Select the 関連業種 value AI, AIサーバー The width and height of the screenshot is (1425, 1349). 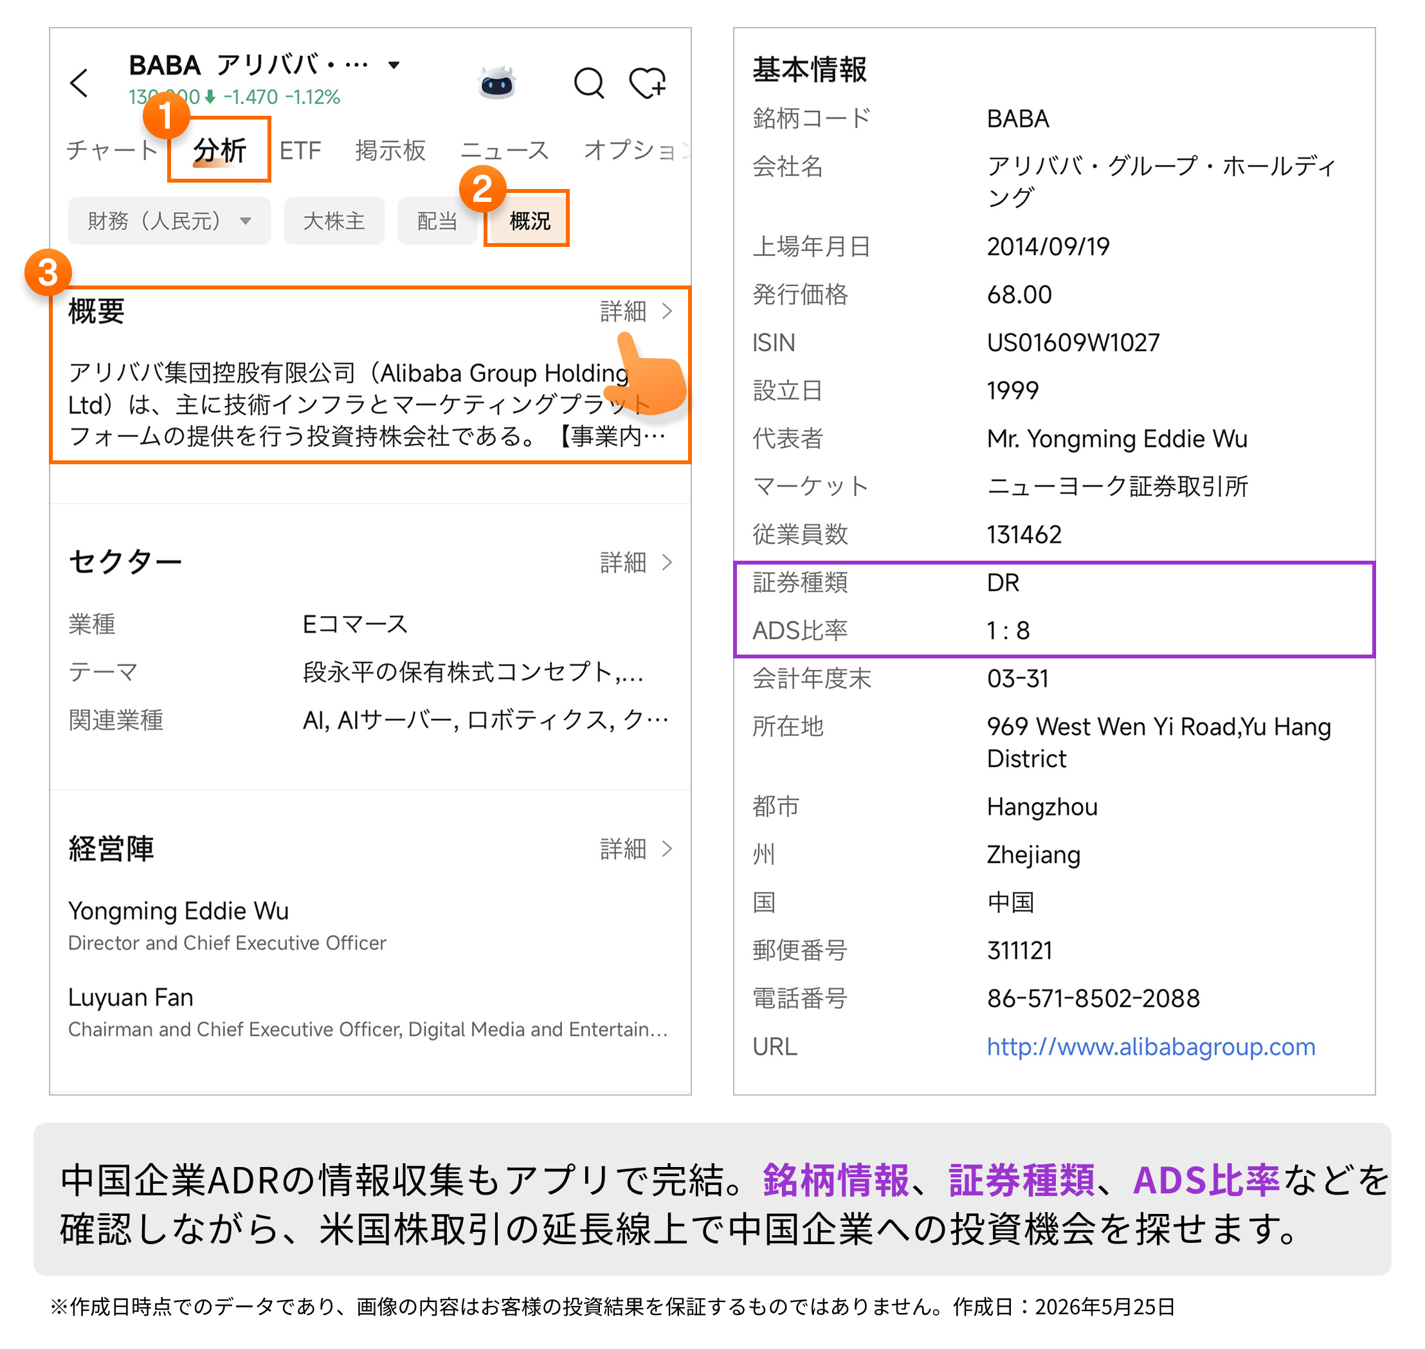point(486,720)
